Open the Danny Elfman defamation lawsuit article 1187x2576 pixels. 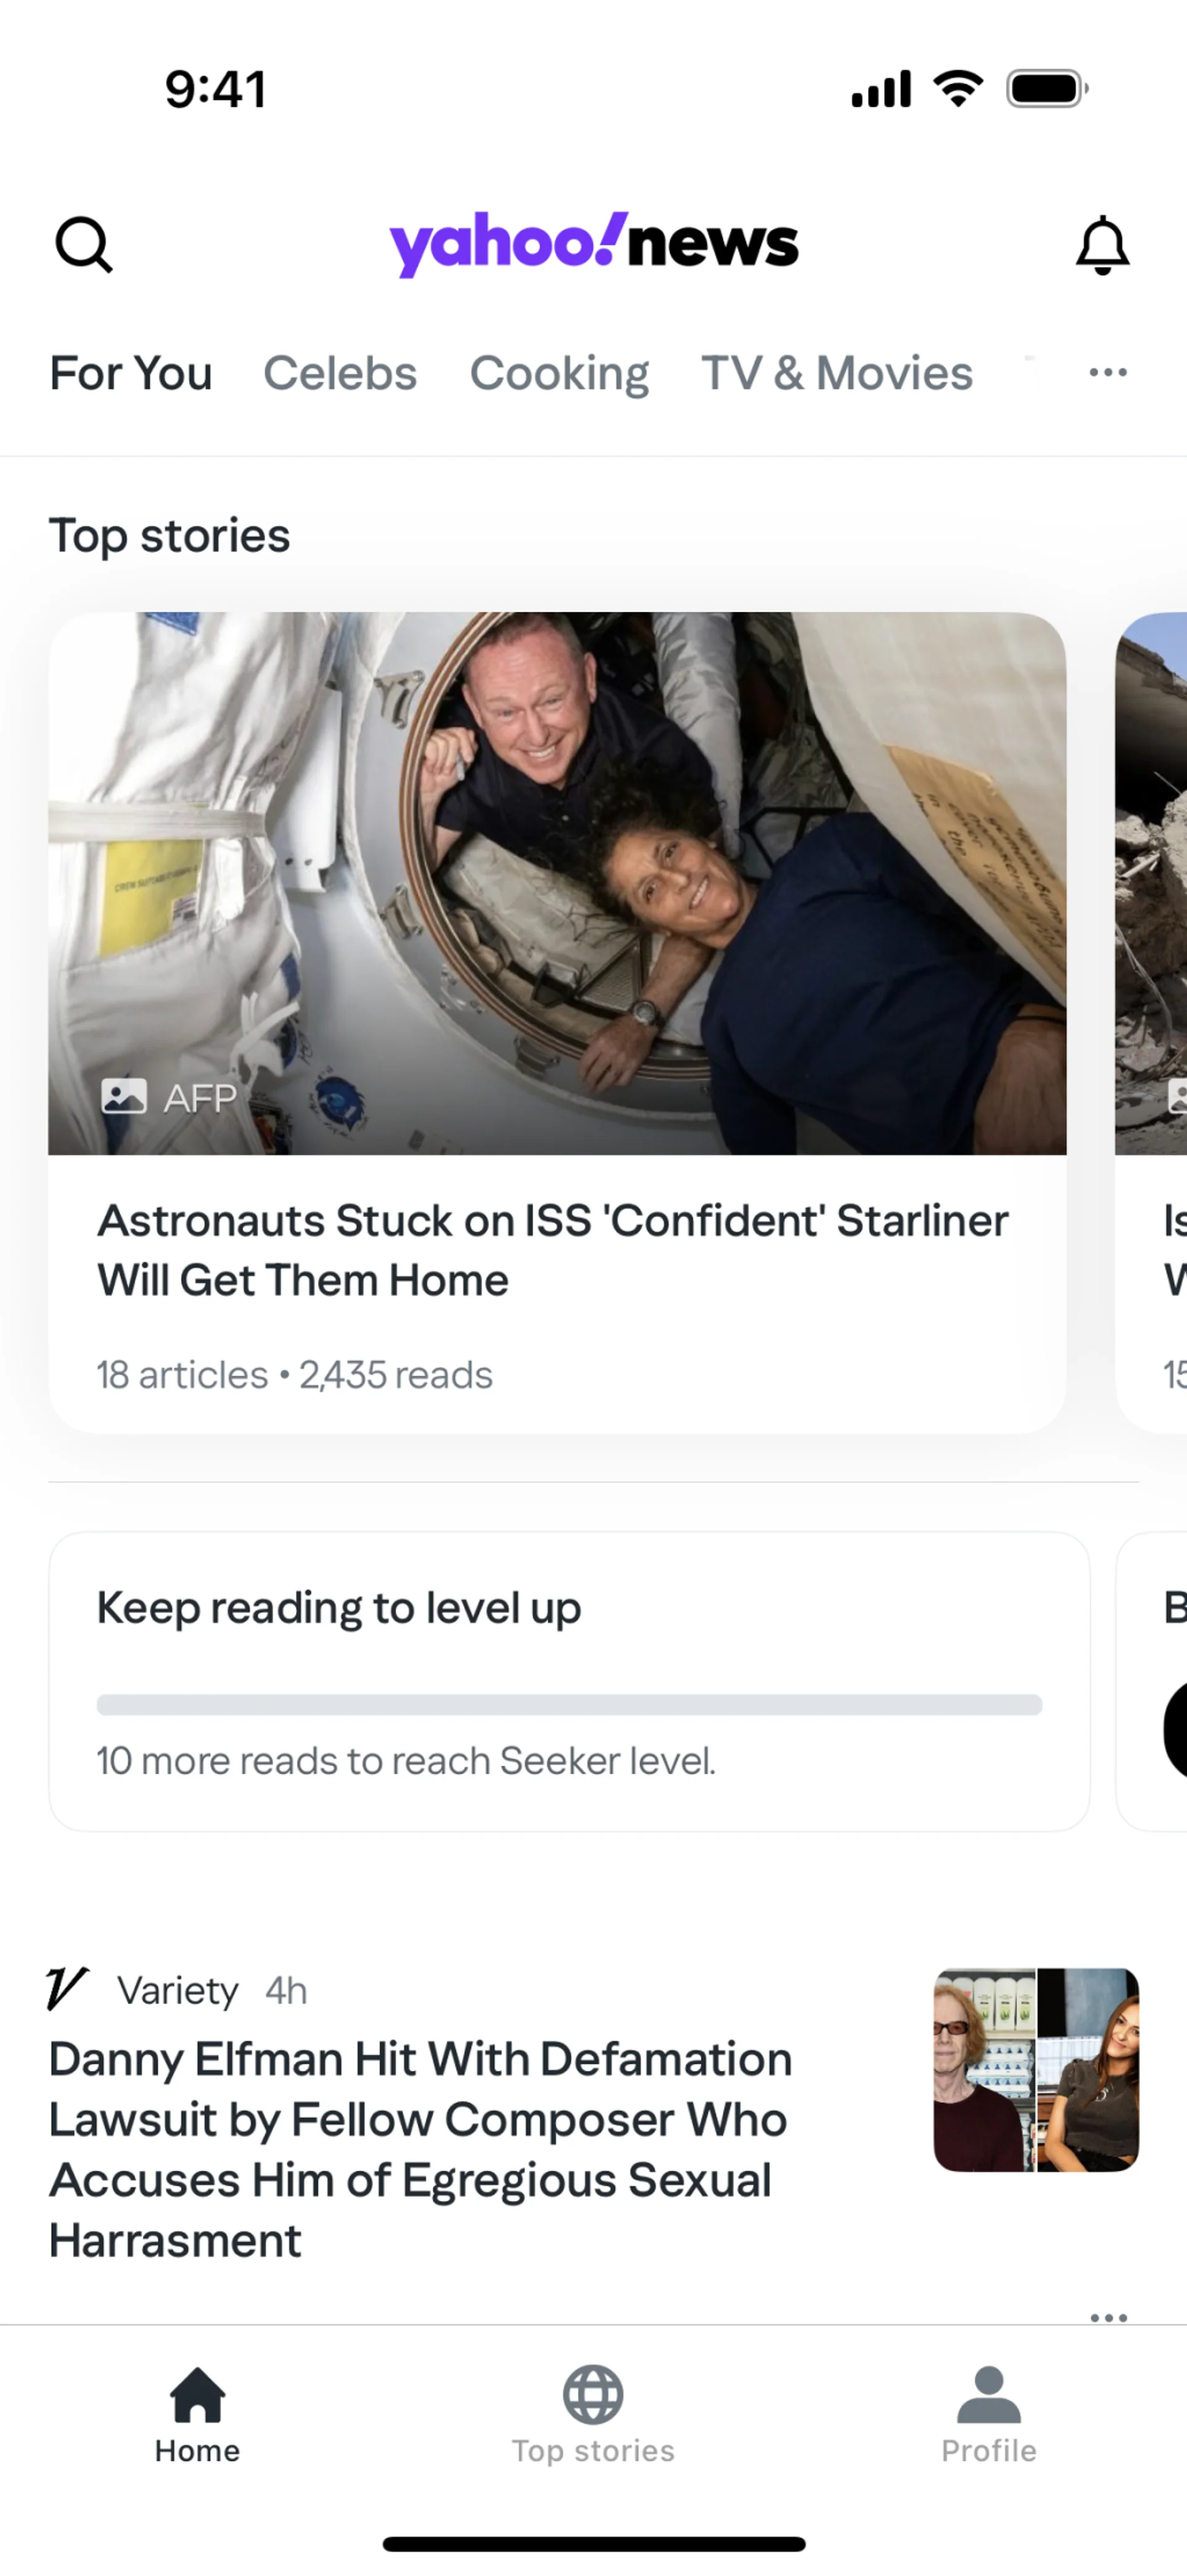421,2149
